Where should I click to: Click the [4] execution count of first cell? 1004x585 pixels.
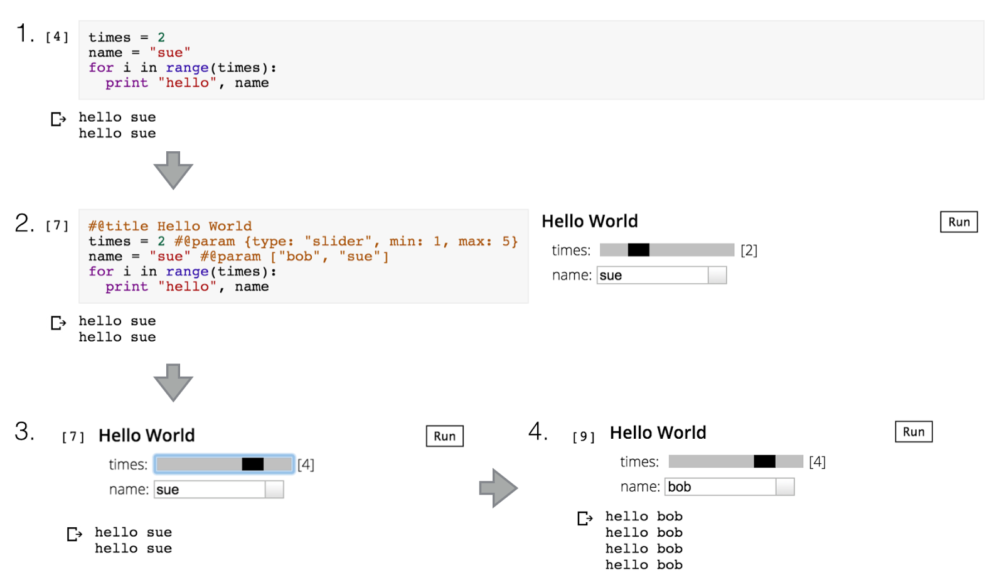pos(56,37)
